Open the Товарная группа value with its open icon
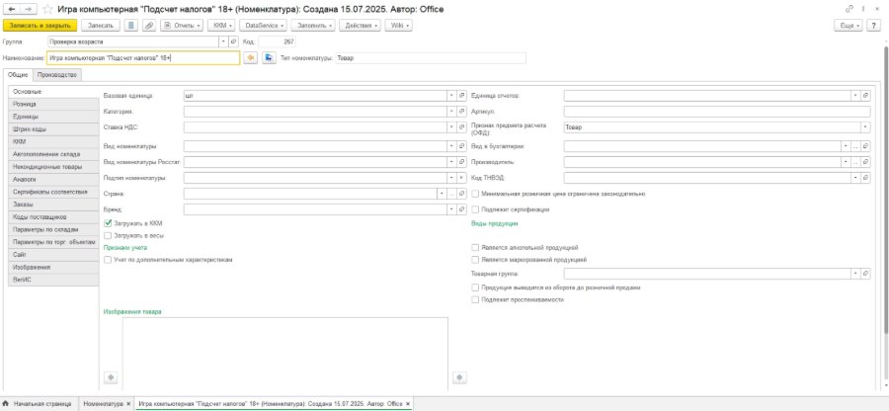This screenshot has width=889, height=411. pos(865,274)
